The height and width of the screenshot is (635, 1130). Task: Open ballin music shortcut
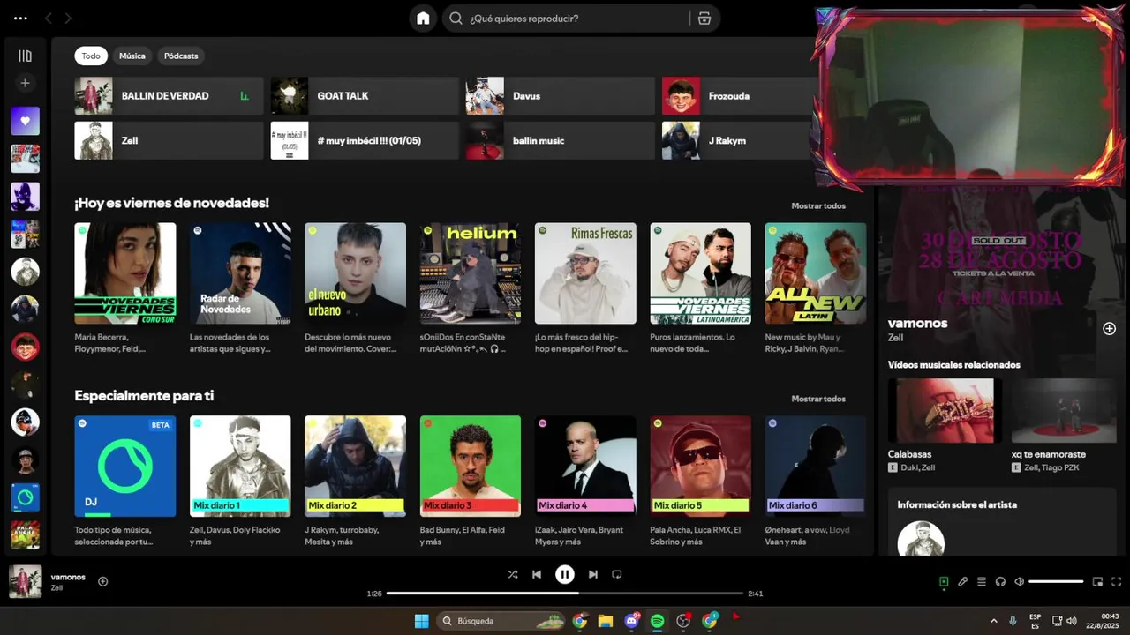click(x=561, y=140)
